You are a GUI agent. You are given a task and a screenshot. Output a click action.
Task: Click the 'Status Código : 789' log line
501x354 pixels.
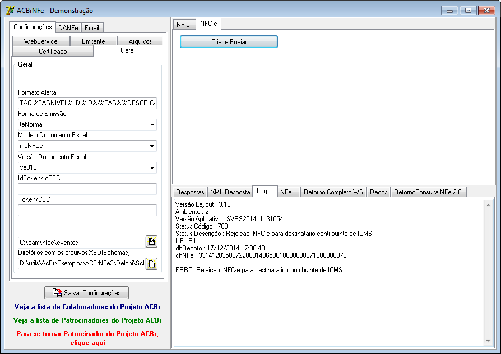tap(202, 226)
